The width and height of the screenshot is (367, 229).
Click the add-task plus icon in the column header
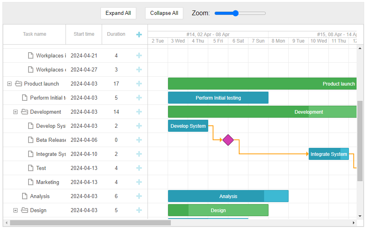tap(139, 35)
